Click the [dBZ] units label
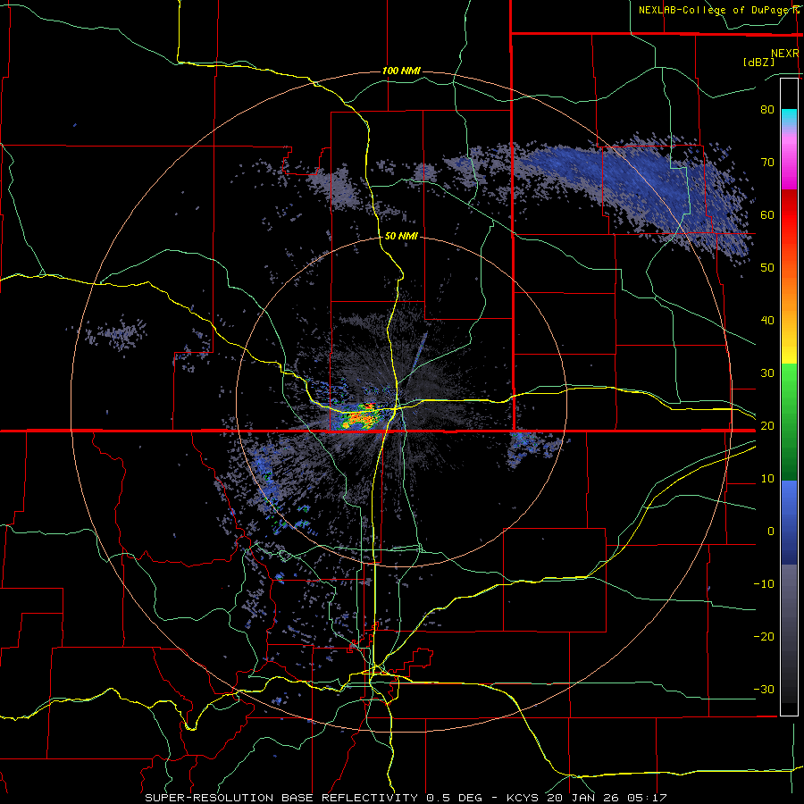The width and height of the screenshot is (804, 804). (758, 62)
